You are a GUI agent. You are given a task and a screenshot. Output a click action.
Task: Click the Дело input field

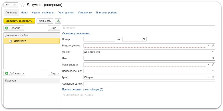145,58
